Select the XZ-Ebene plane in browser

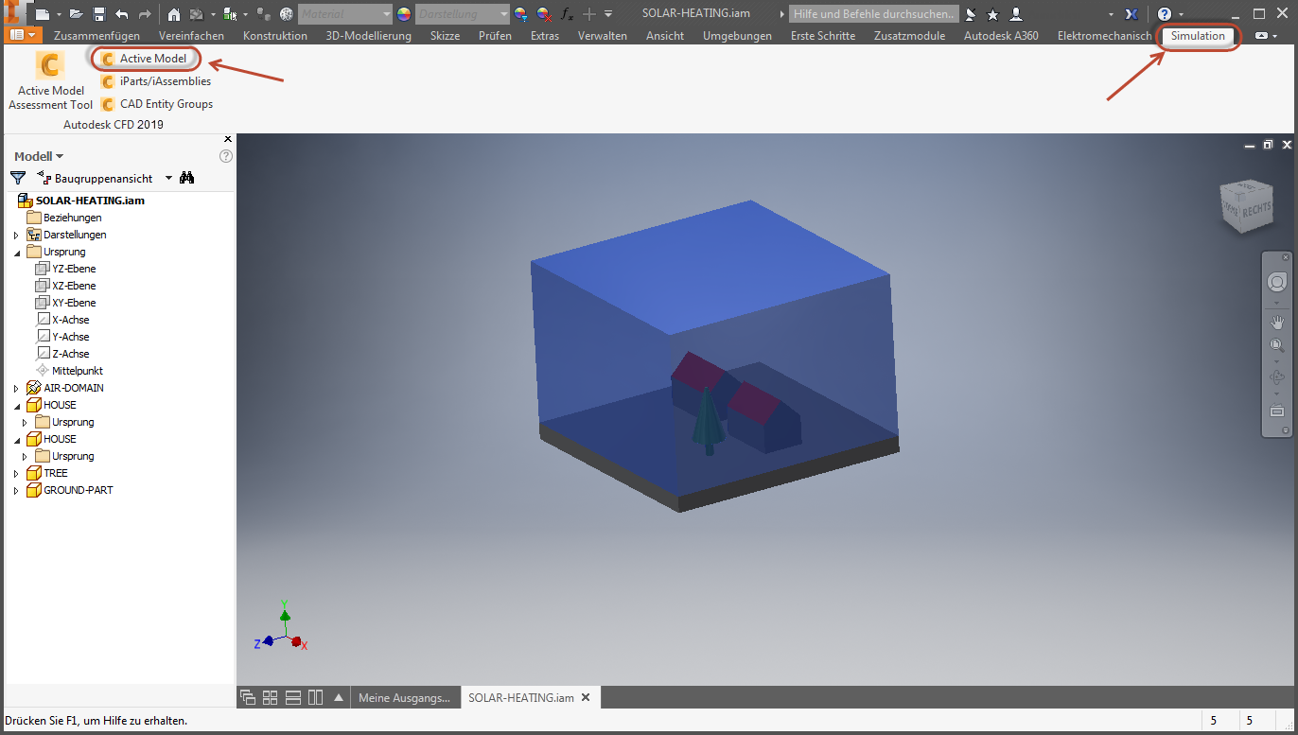click(65, 286)
